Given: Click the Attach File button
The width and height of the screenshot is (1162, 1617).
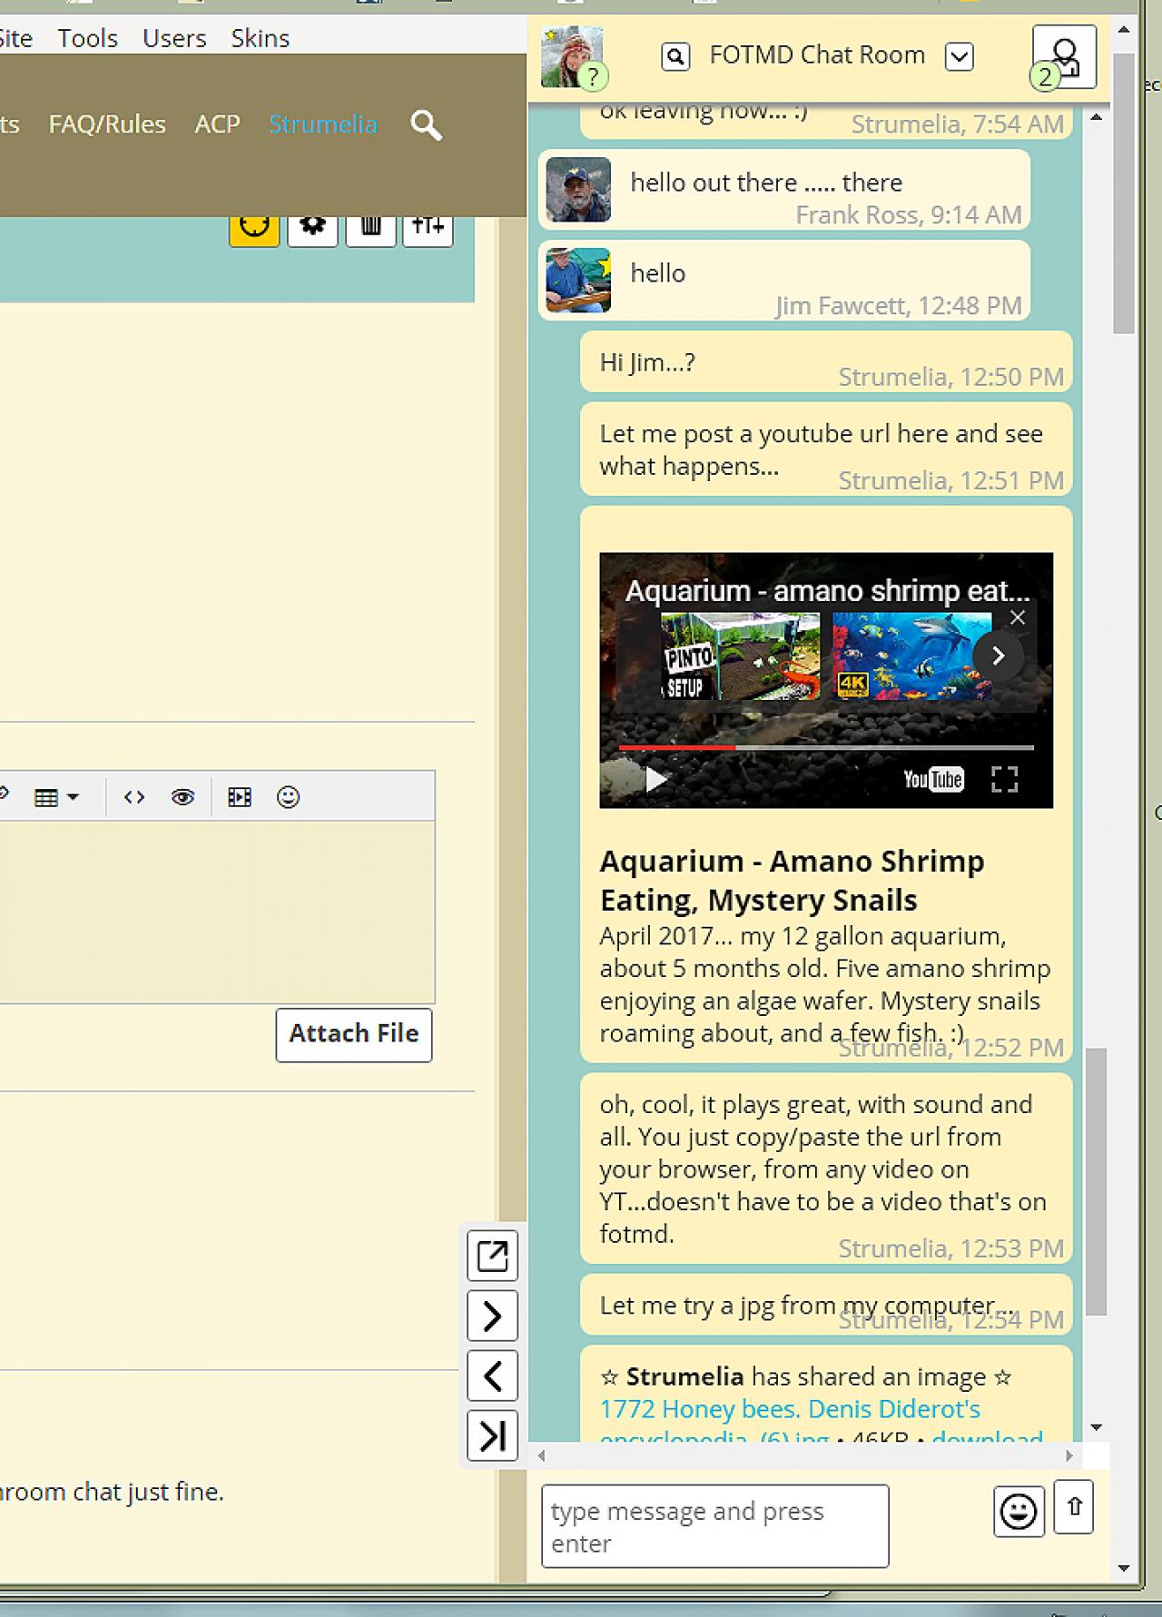Looking at the screenshot, I should [x=354, y=1034].
